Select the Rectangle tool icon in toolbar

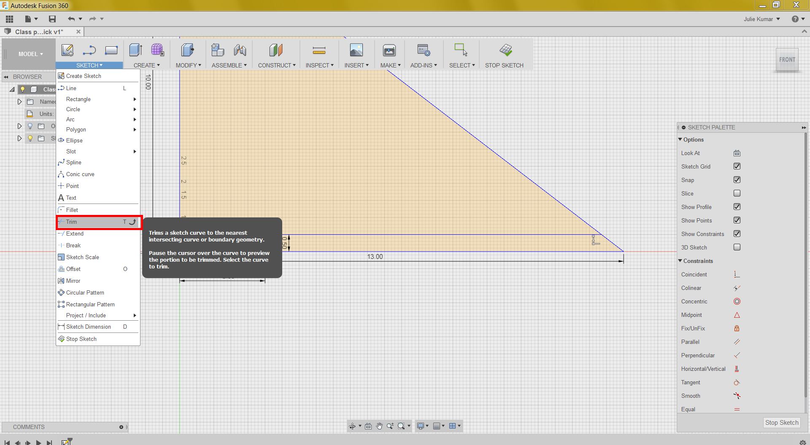[111, 50]
